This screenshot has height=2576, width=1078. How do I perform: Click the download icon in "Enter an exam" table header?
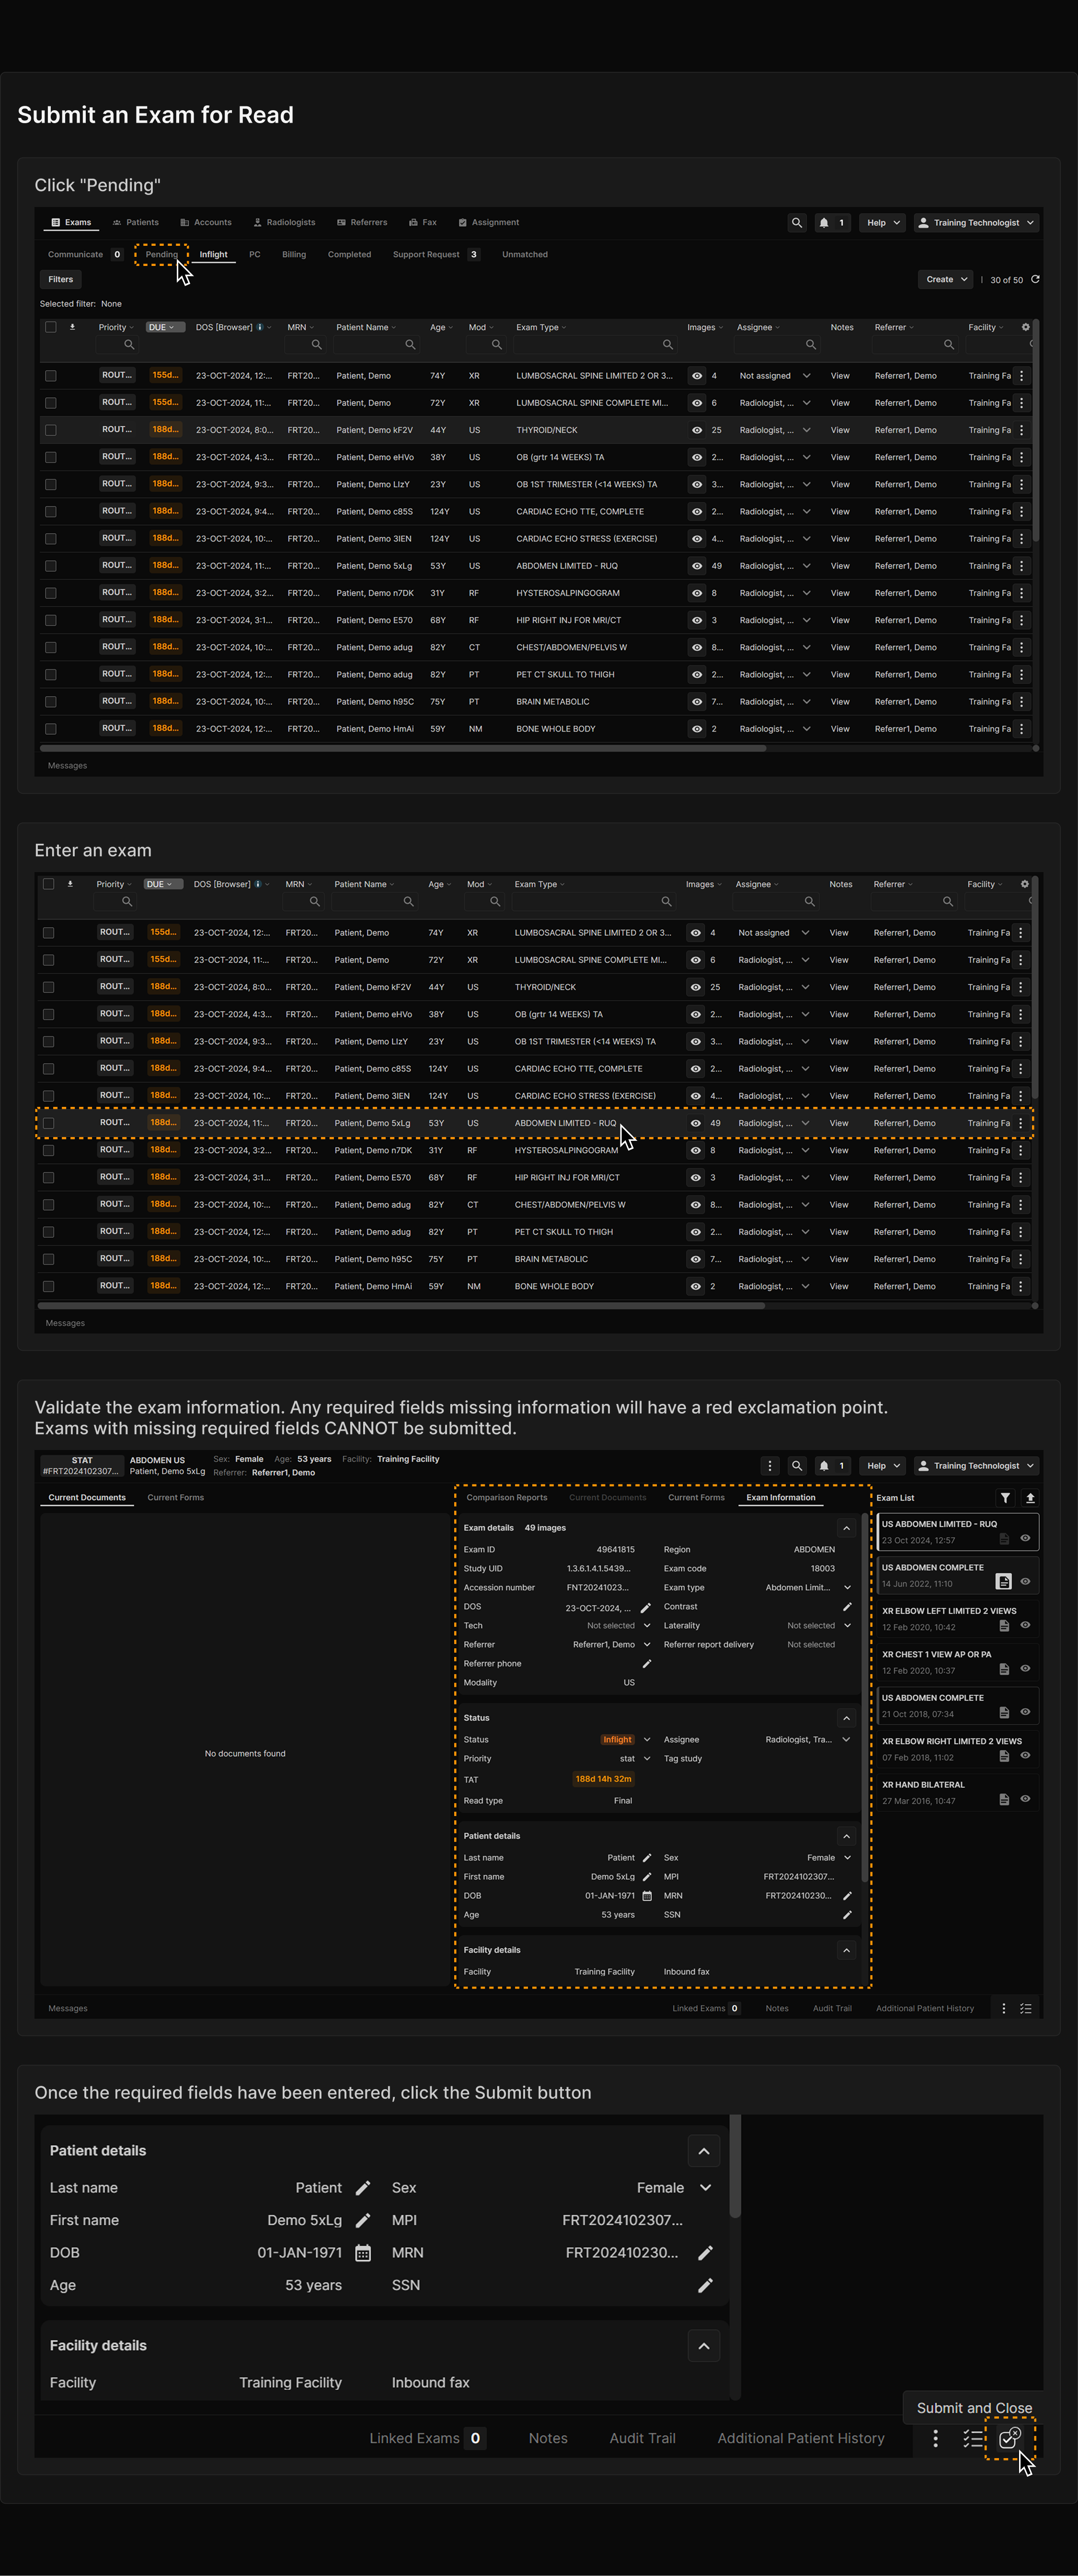[70, 884]
